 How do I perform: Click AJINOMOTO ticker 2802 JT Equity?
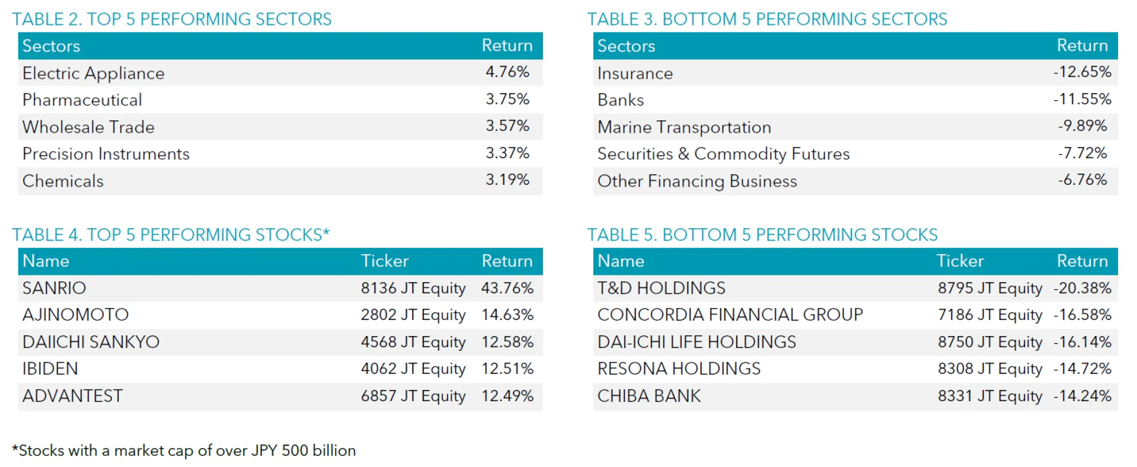pyautogui.click(x=413, y=315)
